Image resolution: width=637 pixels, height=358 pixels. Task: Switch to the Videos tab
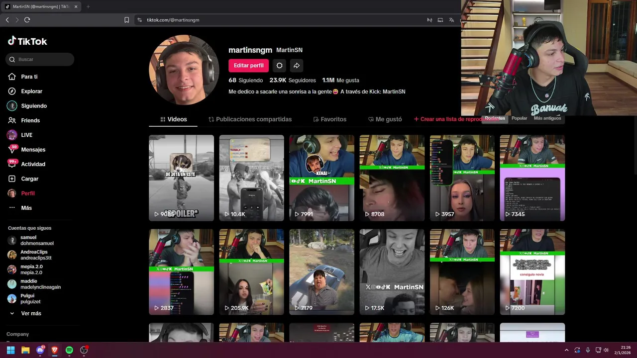click(x=173, y=119)
